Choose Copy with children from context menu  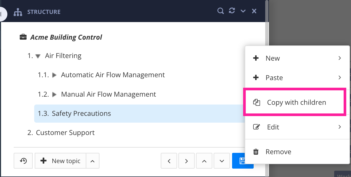(x=296, y=102)
